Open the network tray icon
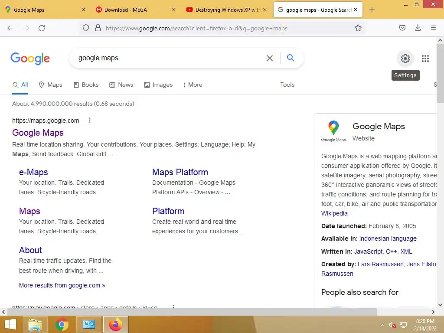This screenshot has height=333, width=444. point(403,325)
